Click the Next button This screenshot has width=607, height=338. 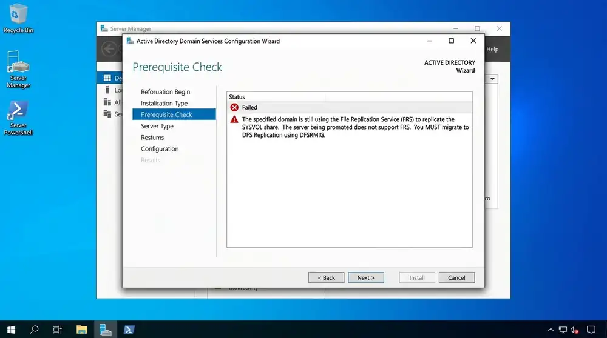(x=366, y=278)
